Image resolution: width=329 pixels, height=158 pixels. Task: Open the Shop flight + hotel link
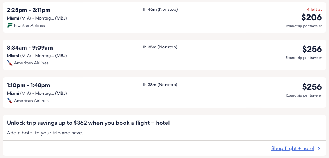(292, 148)
